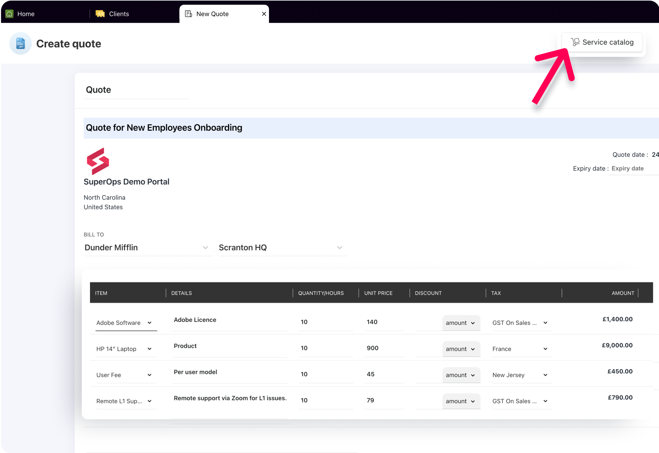The height and width of the screenshot is (453, 659).
Task: Click the document icon on the New Quote tab
Action: point(188,14)
